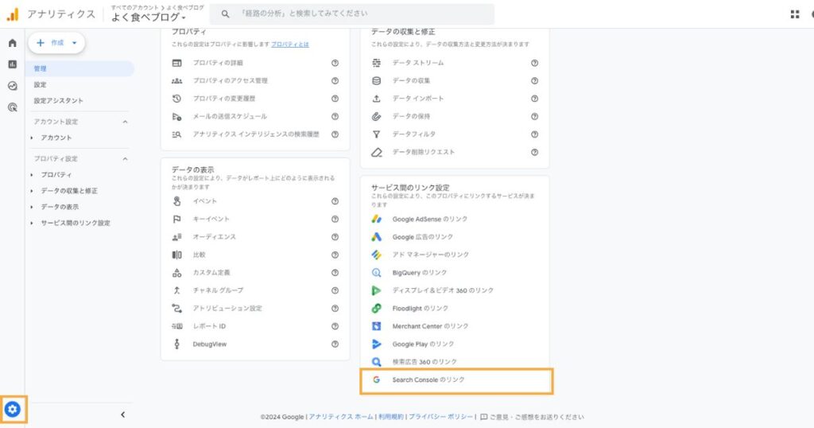
Task: Open the よく食べブログ property selector
Action: pyautogui.click(x=149, y=18)
